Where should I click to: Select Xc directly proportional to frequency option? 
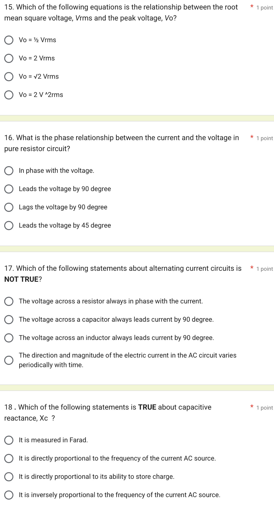(9, 458)
